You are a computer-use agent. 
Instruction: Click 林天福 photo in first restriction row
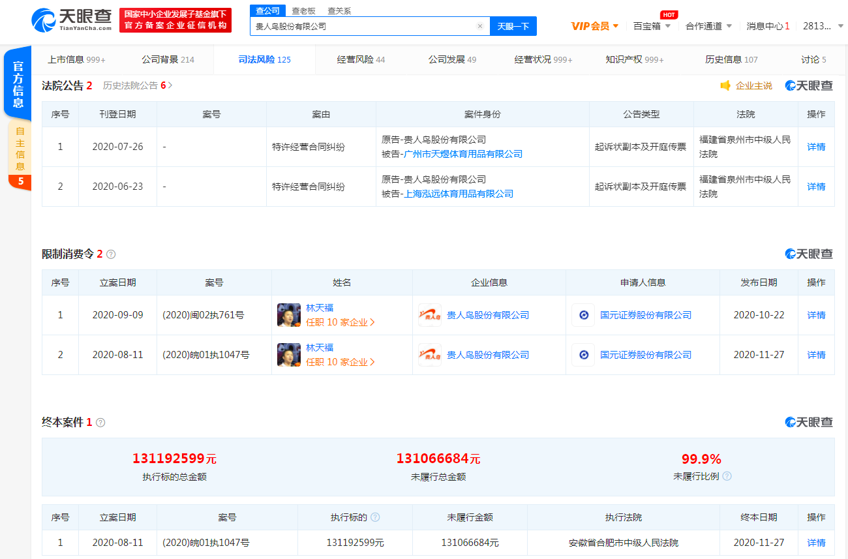289,315
